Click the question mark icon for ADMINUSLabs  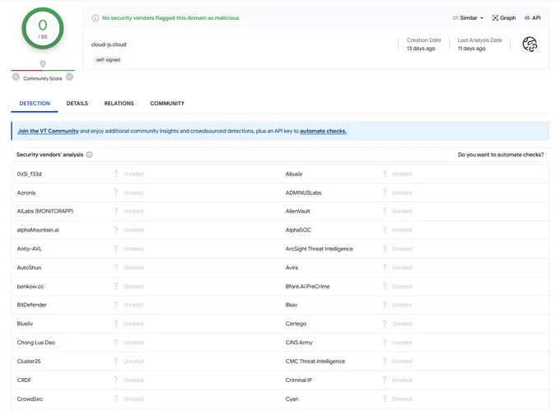coord(385,193)
